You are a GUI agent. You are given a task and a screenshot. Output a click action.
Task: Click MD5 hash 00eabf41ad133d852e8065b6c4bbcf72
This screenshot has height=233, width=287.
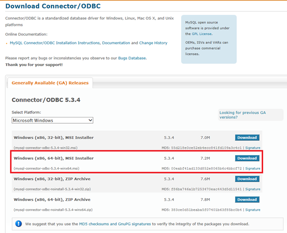[206, 168]
